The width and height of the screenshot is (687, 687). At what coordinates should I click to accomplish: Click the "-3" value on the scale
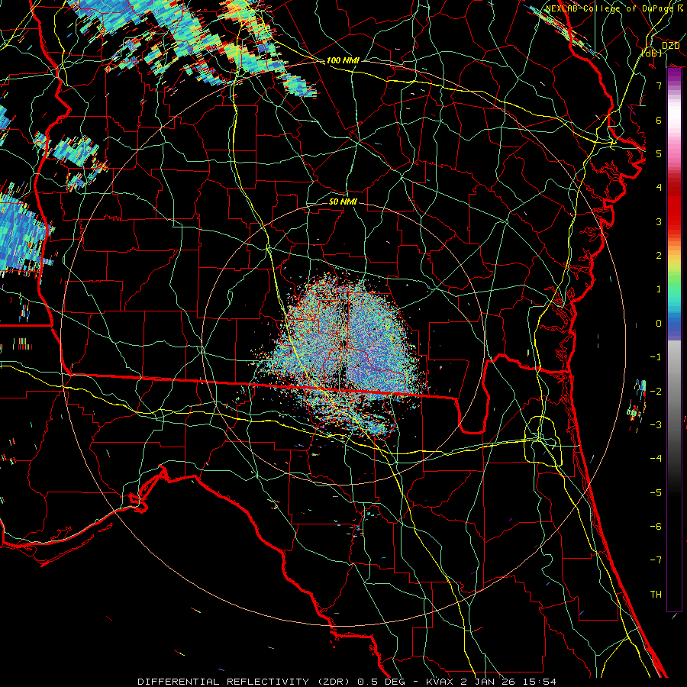pyautogui.click(x=656, y=425)
